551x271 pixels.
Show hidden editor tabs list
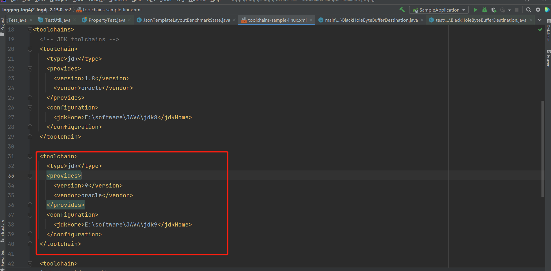click(540, 20)
